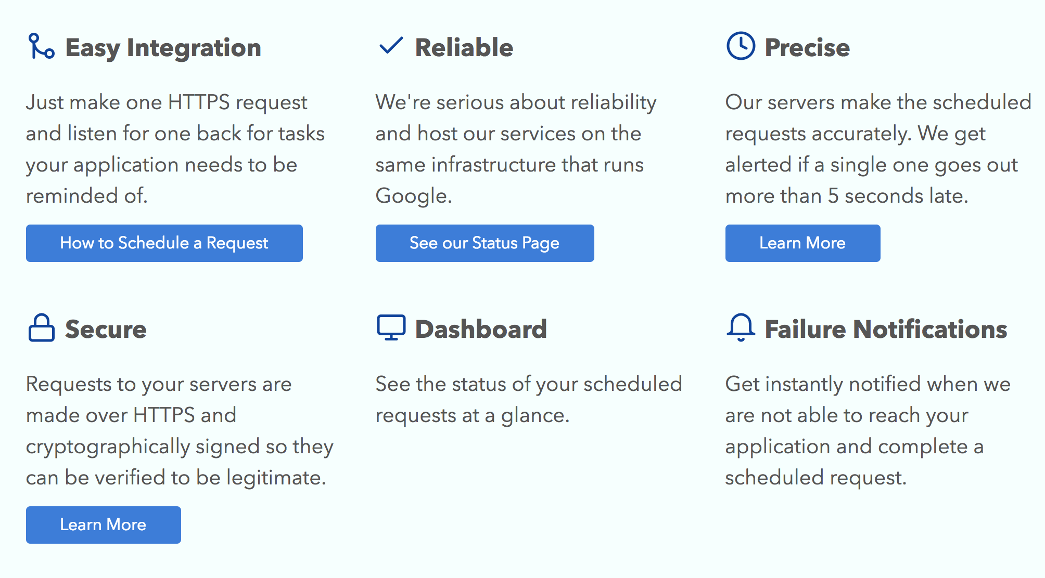This screenshot has width=1045, height=578.
Task: Click the Dashboard heading
Action: click(481, 330)
